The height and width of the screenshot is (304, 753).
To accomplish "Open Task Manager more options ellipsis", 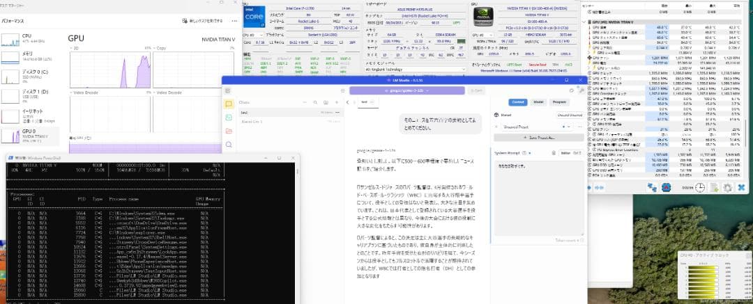I will [234, 21].
